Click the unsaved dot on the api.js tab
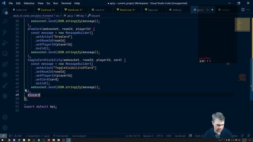 [x=212, y=9]
